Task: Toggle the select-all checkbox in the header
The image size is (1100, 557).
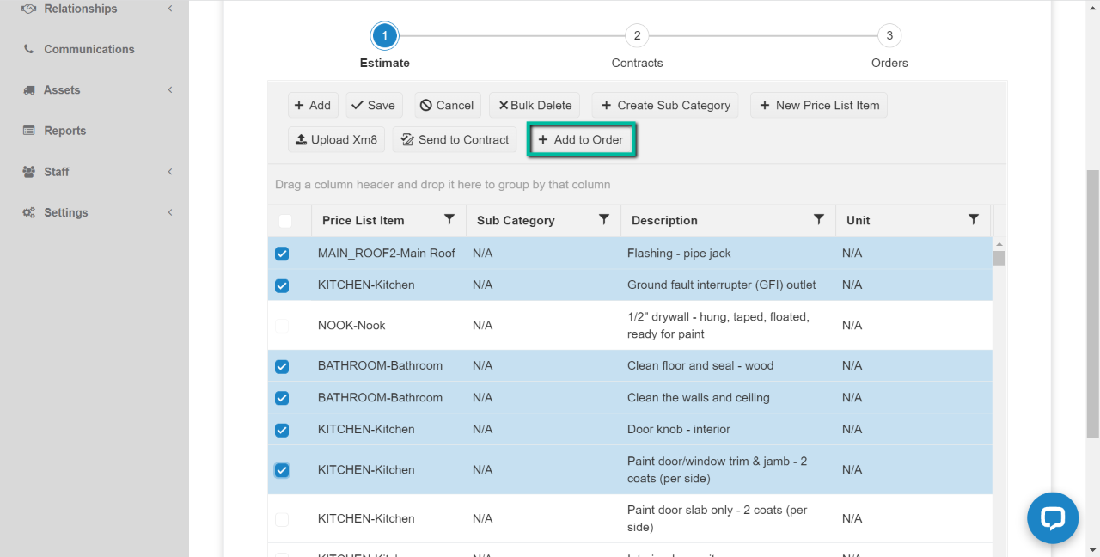Action: 285,221
